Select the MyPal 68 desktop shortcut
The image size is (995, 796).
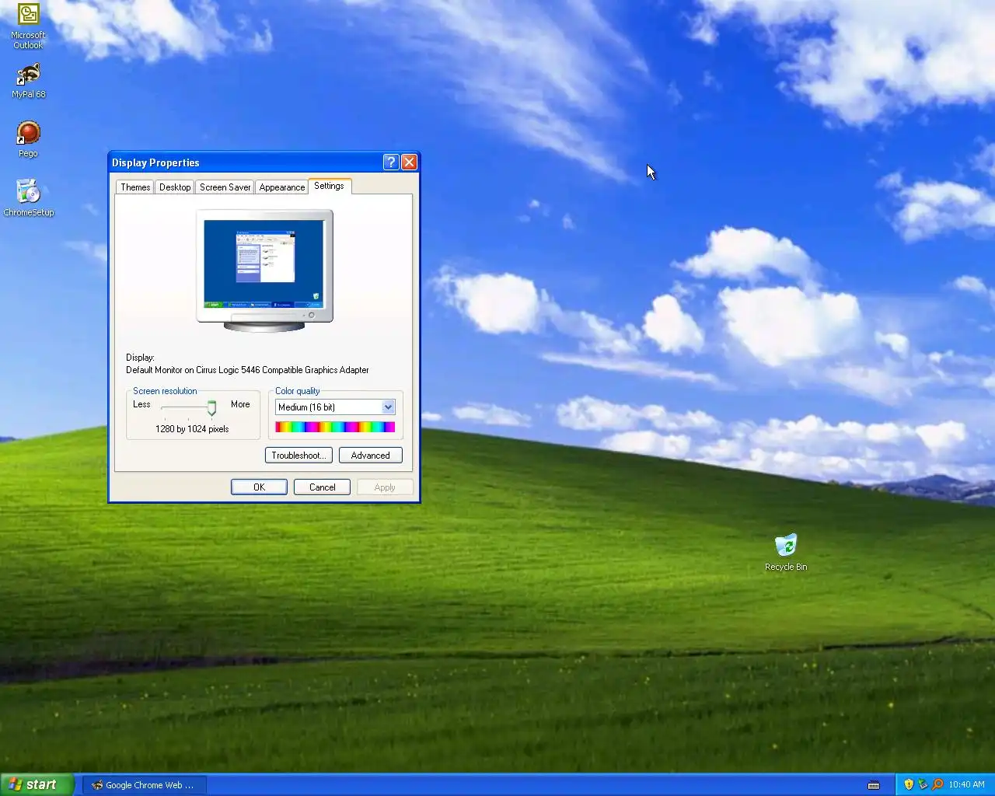(29, 81)
